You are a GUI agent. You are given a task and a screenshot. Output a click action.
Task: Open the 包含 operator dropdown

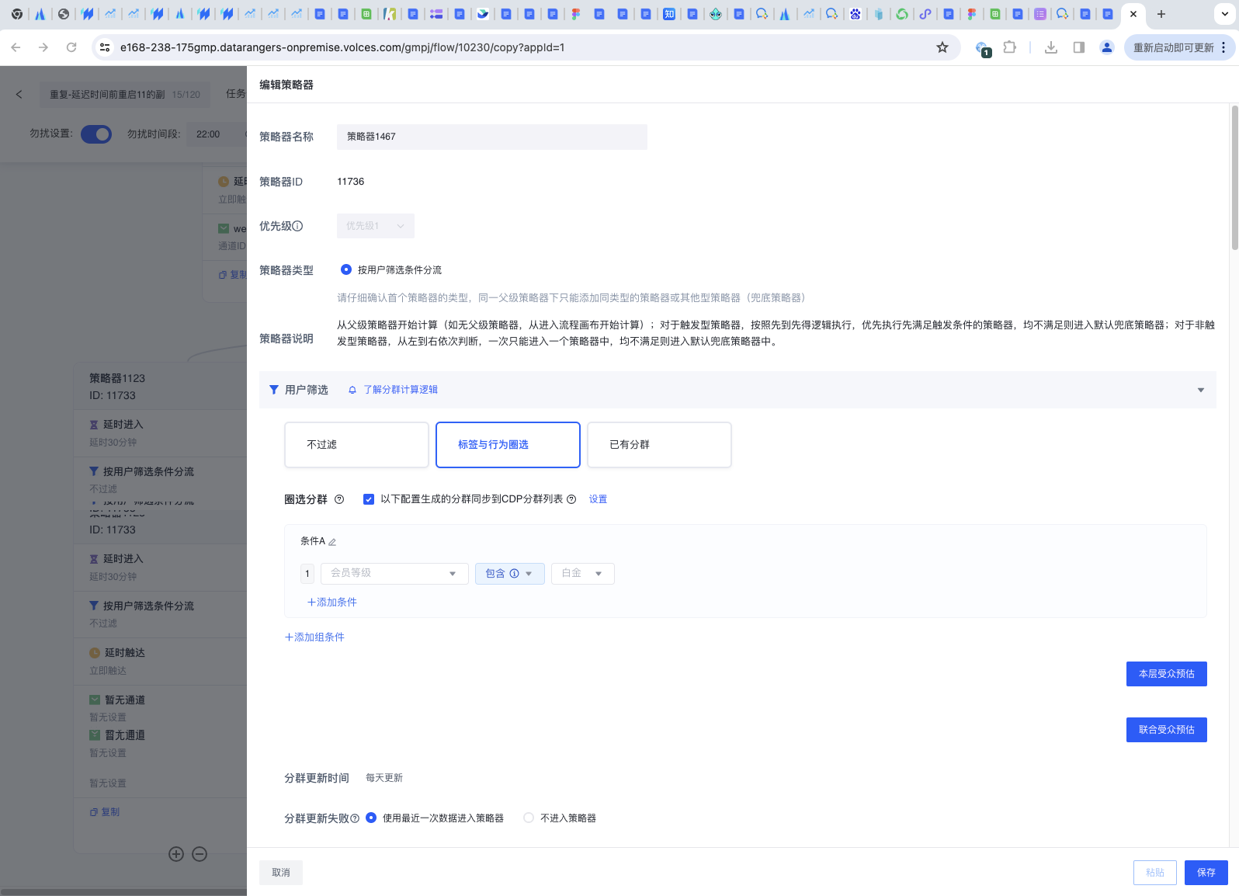click(x=509, y=574)
